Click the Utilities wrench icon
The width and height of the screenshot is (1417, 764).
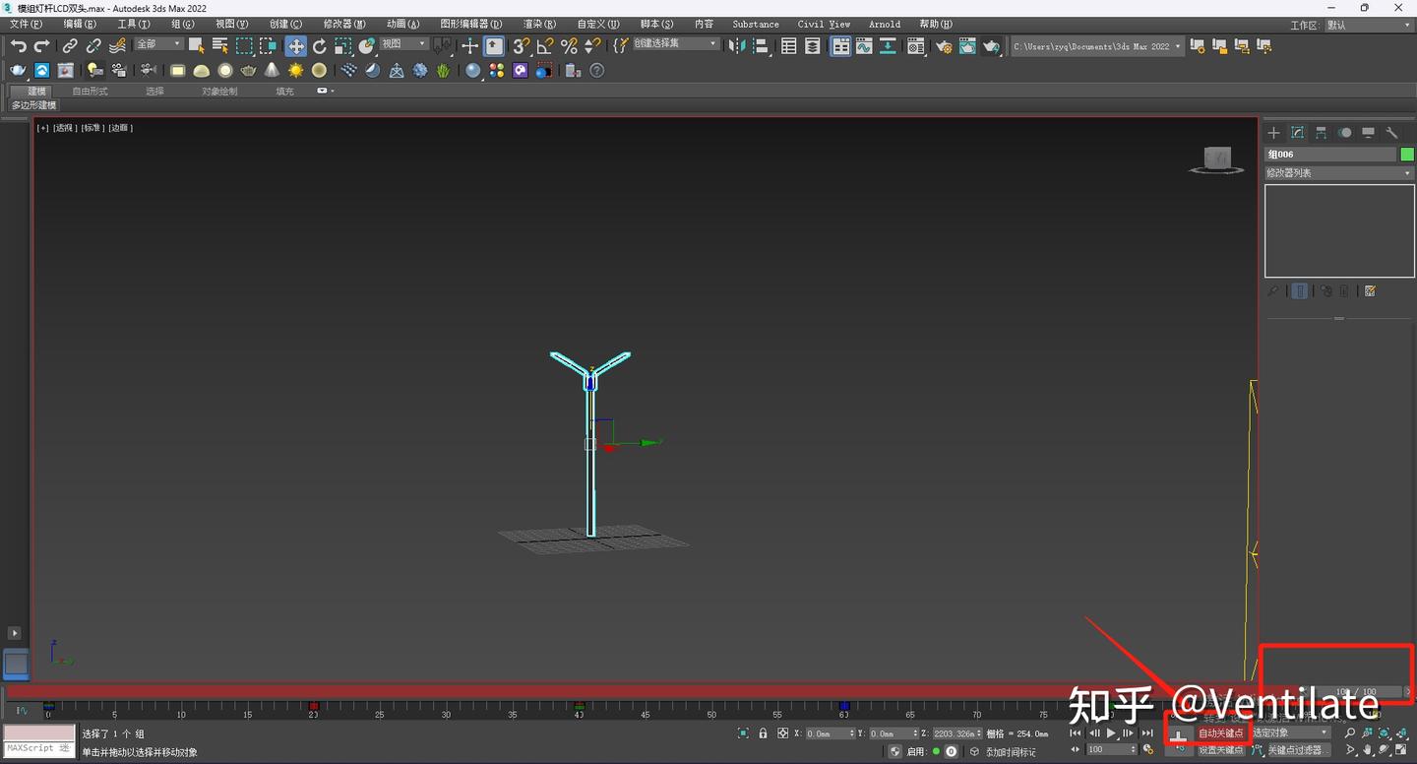(x=1393, y=134)
